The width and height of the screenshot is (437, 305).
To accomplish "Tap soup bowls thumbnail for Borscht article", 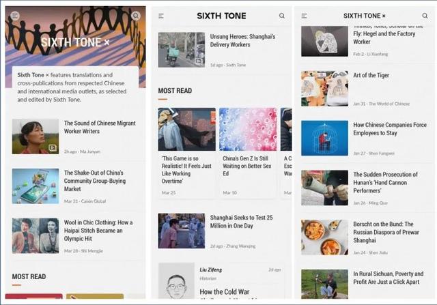I will click(325, 237).
